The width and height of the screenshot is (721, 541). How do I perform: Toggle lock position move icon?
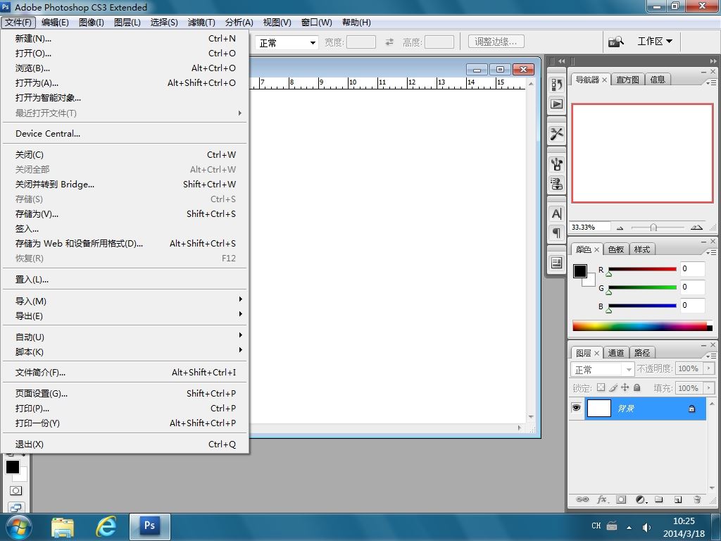(625, 387)
